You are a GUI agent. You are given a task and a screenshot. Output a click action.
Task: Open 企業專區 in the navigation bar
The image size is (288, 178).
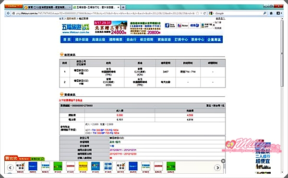[214, 39]
